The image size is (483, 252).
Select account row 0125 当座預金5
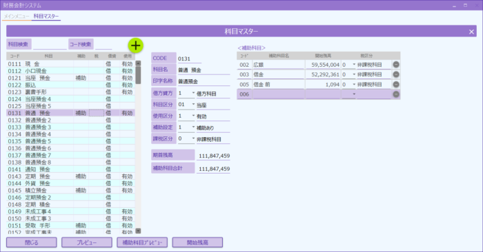70,106
